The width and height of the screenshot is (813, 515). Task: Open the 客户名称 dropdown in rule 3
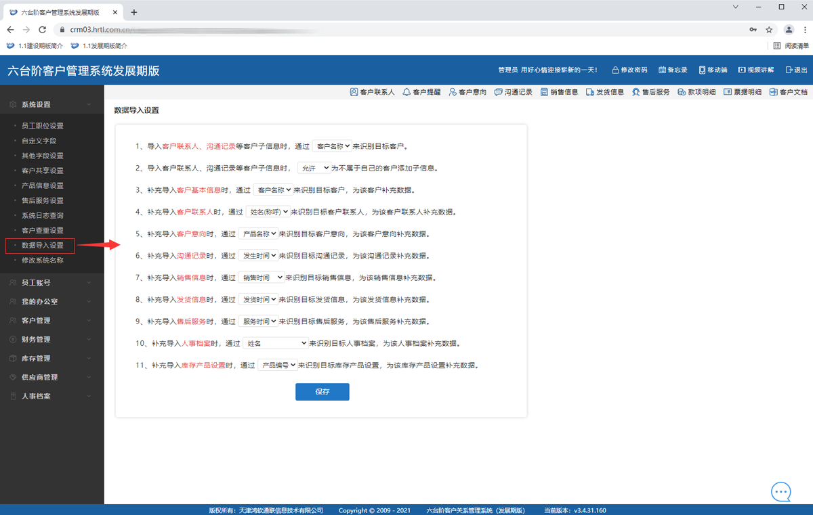click(273, 190)
